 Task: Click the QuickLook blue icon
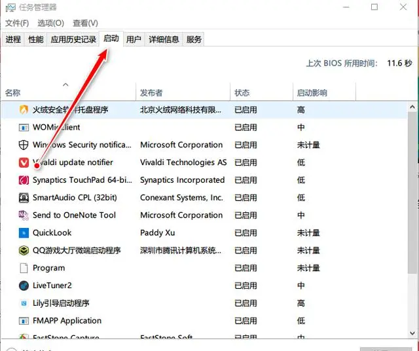[24, 233]
